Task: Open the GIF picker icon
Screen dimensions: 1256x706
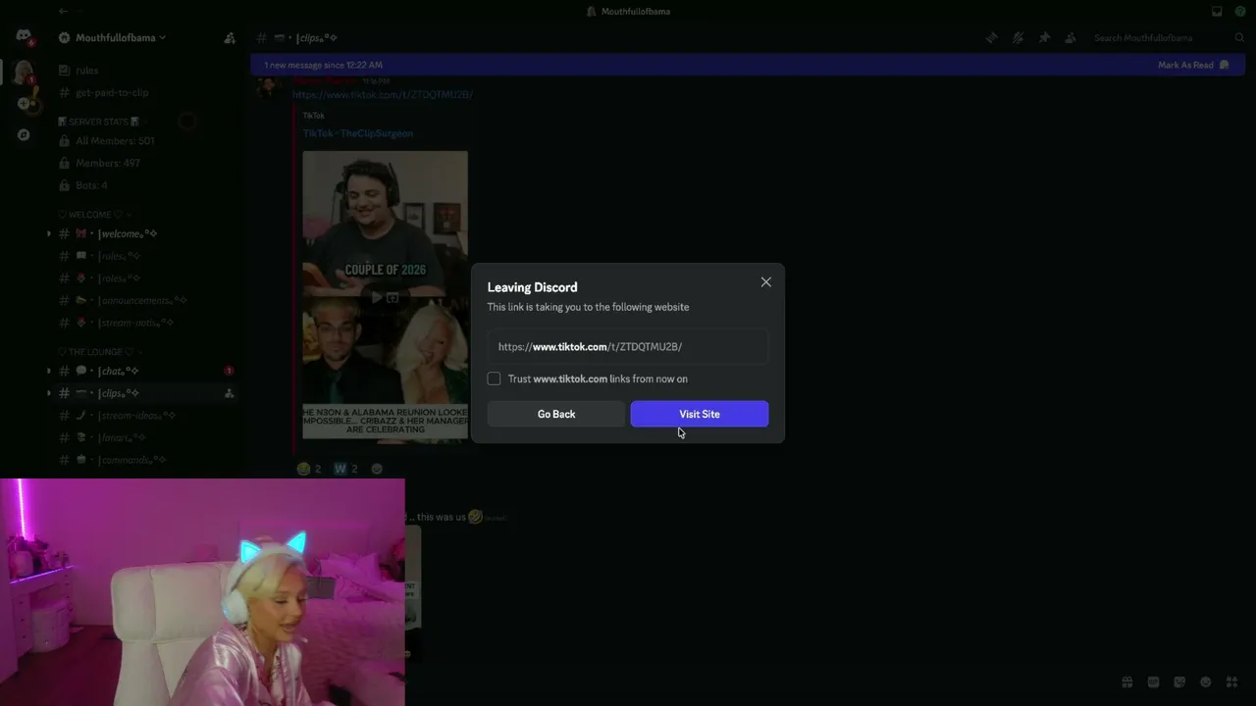Action: (1153, 682)
